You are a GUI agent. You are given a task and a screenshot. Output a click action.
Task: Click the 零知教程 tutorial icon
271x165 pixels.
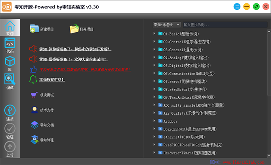(35, 140)
